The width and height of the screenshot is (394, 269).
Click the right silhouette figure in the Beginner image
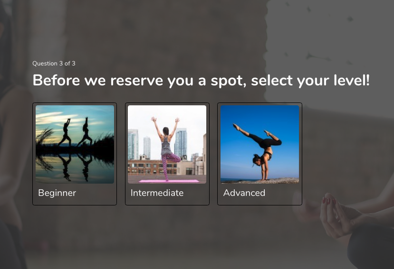(85, 131)
